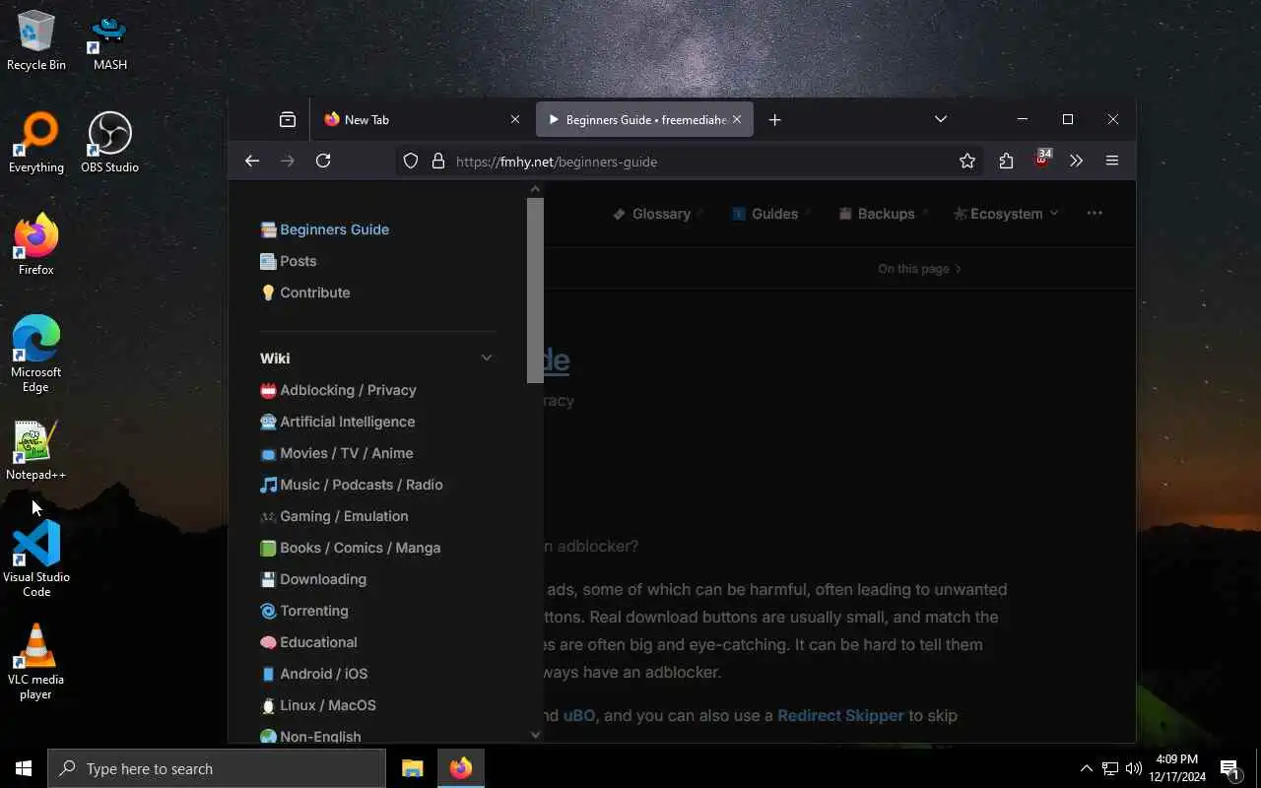The height and width of the screenshot is (788, 1261).
Task: Follow the uBO link in article
Action: (579, 715)
